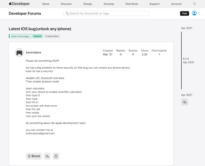Click AaronUlpina's avatar image
Image resolution: width=205 pixels, height=166 pixels.
19,52
